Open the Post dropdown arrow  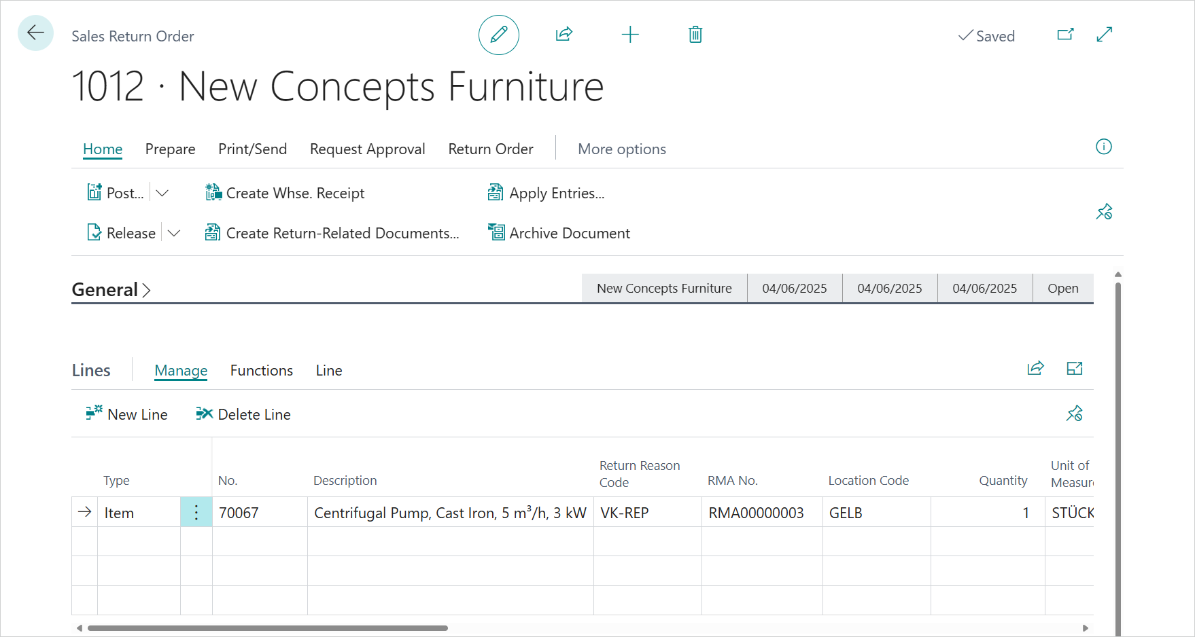tap(162, 194)
